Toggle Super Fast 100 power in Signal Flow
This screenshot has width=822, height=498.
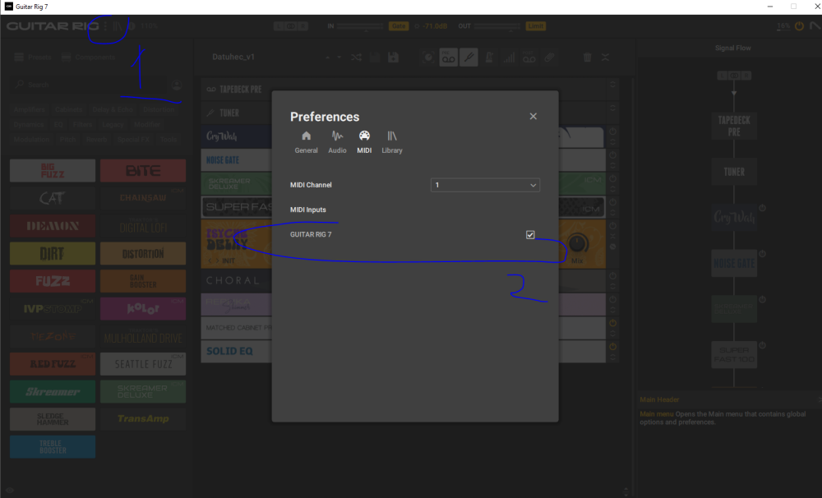pyautogui.click(x=762, y=345)
